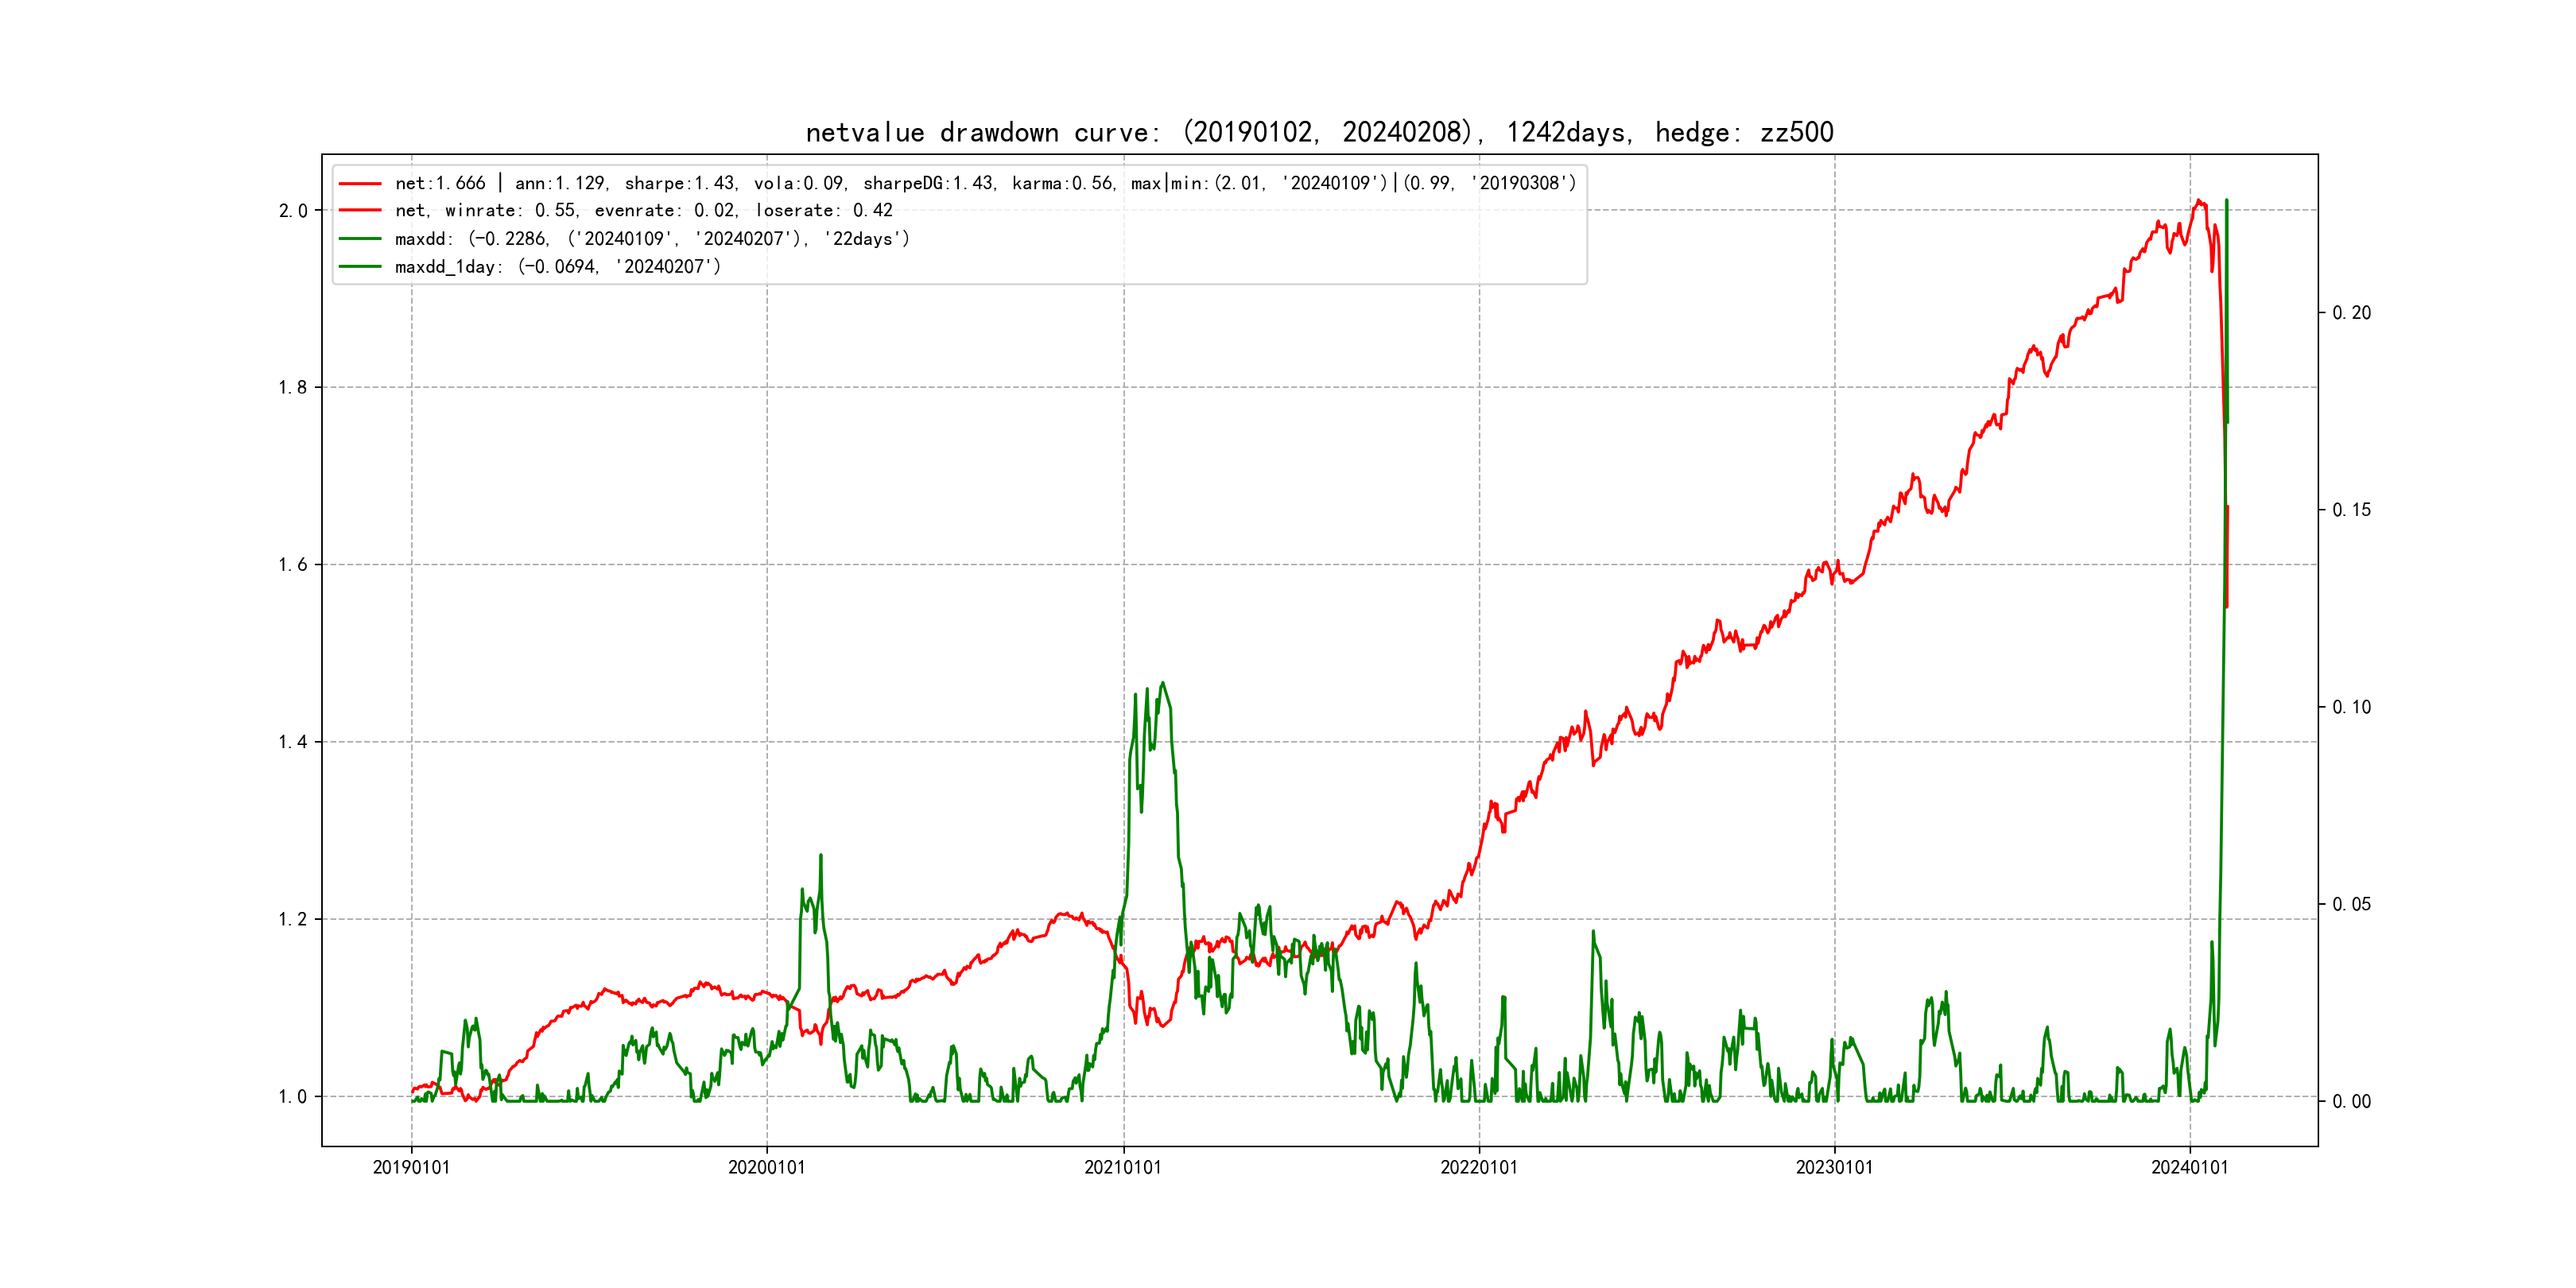Click the 20210101 x-axis tick label
The image size is (2576, 1288).
pyautogui.click(x=1123, y=1167)
